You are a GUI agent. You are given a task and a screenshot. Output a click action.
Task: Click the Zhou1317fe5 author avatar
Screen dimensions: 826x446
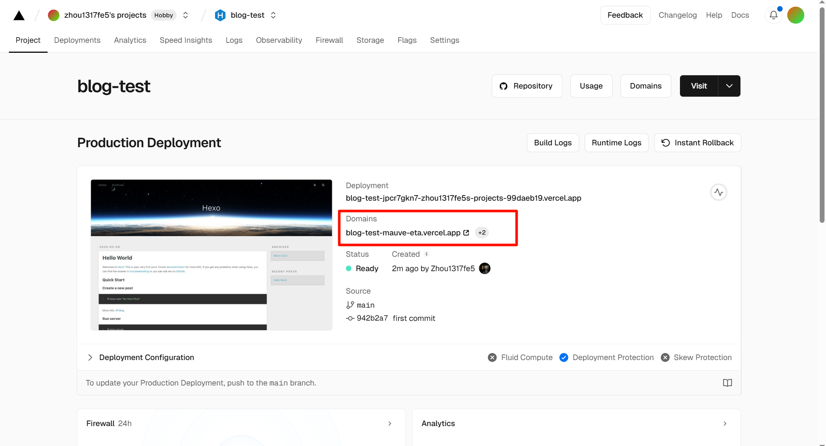click(485, 269)
